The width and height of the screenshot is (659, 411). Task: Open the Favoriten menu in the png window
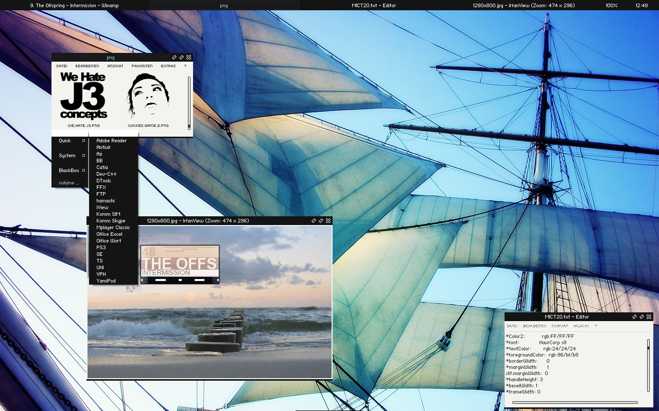142,66
